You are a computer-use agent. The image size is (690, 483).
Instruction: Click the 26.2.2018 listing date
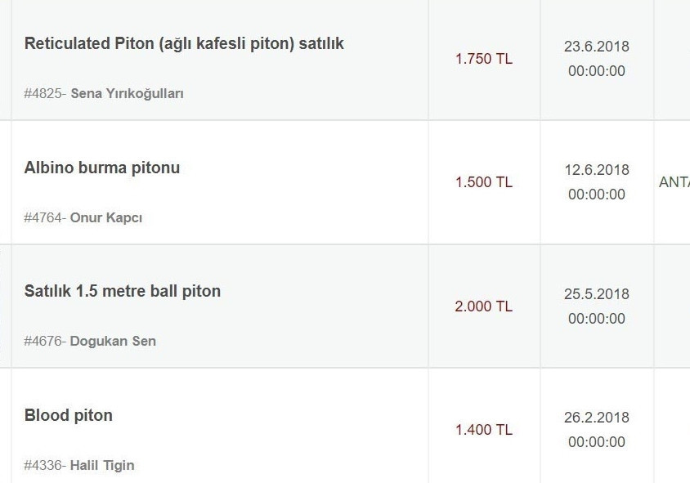pos(597,418)
